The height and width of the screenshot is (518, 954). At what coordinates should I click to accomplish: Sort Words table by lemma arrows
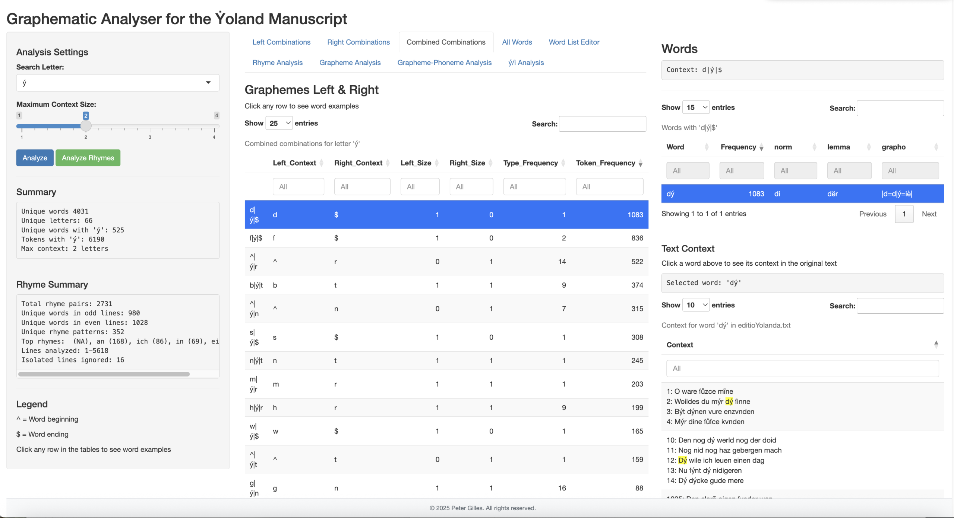pyautogui.click(x=868, y=147)
